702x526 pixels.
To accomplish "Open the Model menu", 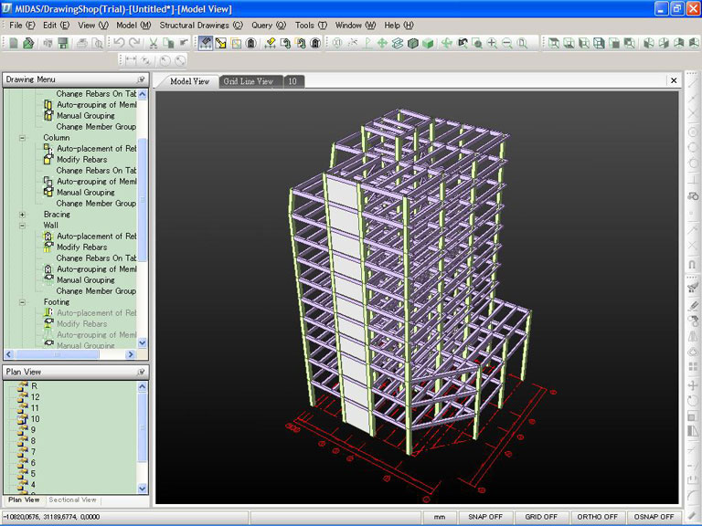I will (x=133, y=25).
